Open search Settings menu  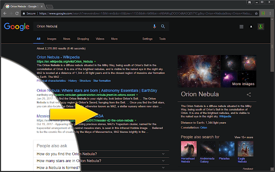click(147, 39)
